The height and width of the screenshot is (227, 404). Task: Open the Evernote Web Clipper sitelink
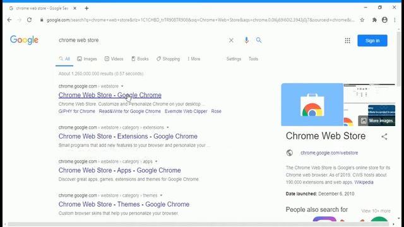[x=186, y=111]
